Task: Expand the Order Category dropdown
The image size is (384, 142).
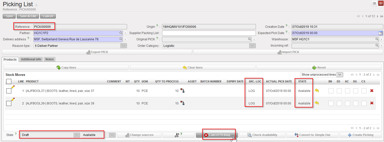Action: [x=252, y=46]
